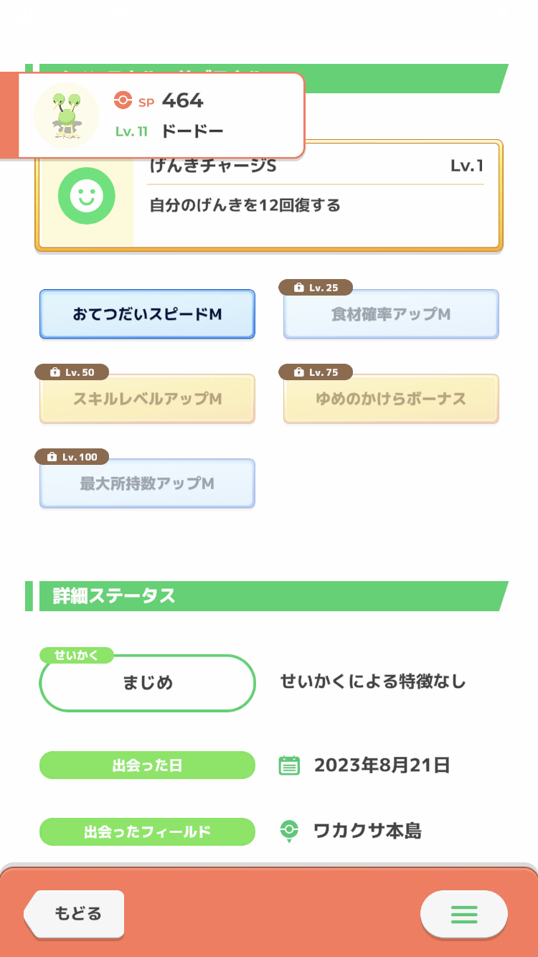Tap the まじめ nature box
The image size is (538, 957).
(147, 683)
